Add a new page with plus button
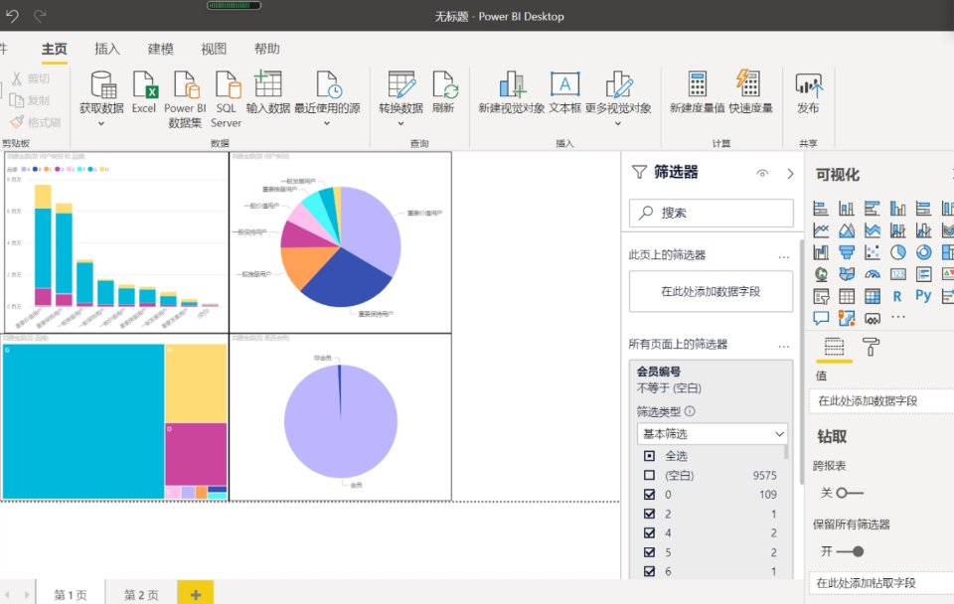 (x=196, y=594)
